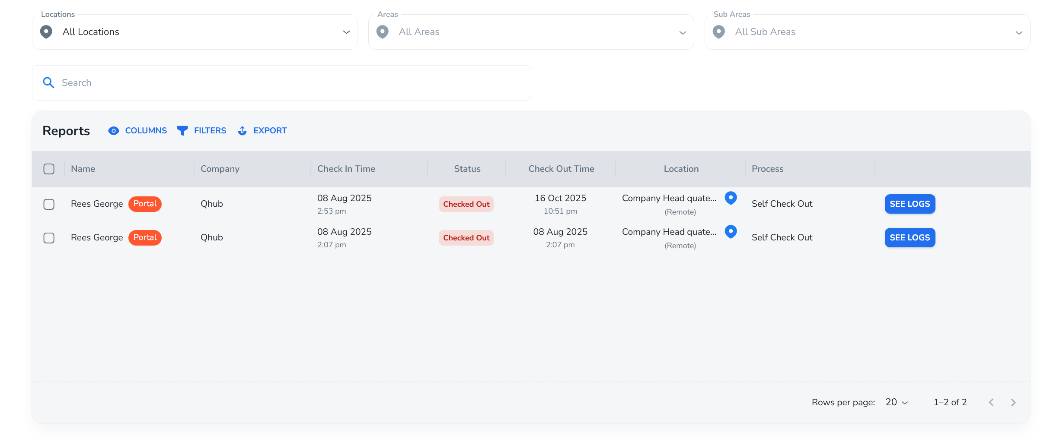Sort by Check Out Time column header
Image resolution: width=1047 pixels, height=448 pixels.
click(x=562, y=169)
